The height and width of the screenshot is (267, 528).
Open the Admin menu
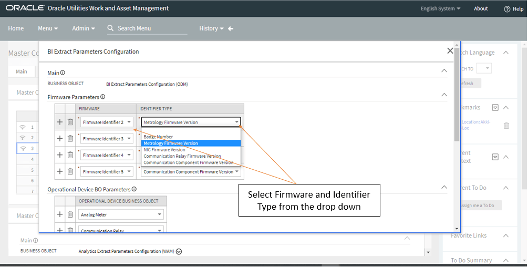pyautogui.click(x=84, y=28)
